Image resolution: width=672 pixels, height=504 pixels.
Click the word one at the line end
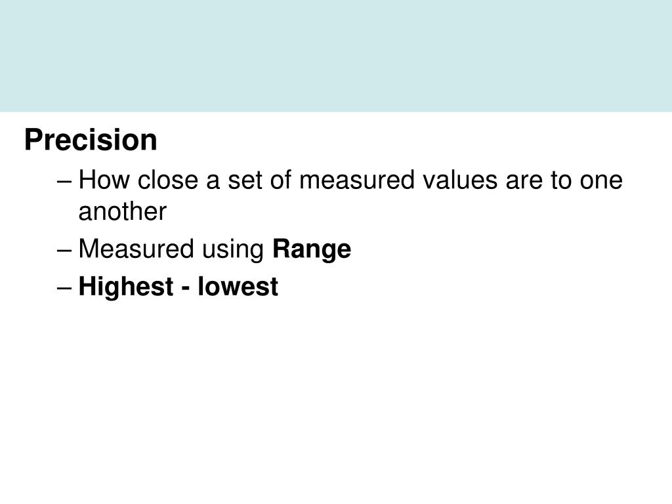point(601,180)
